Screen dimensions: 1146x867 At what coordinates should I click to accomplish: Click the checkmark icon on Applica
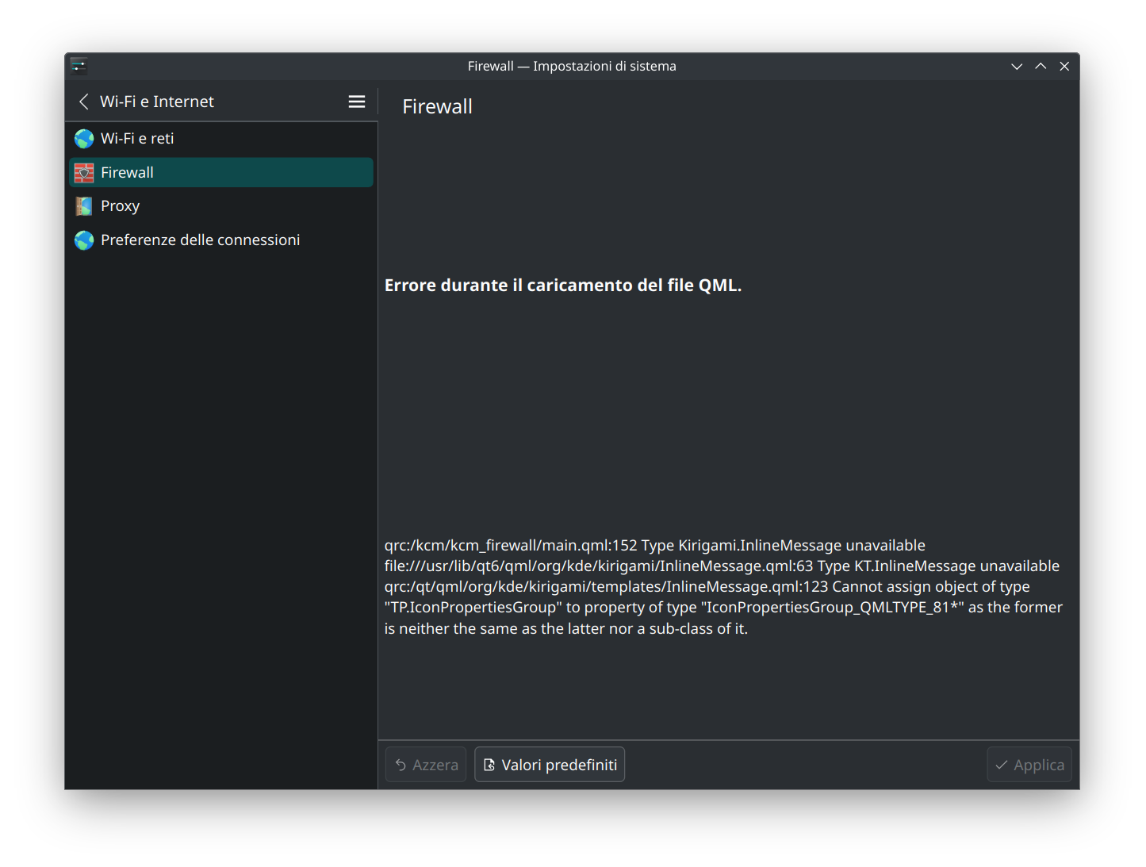(x=1002, y=765)
